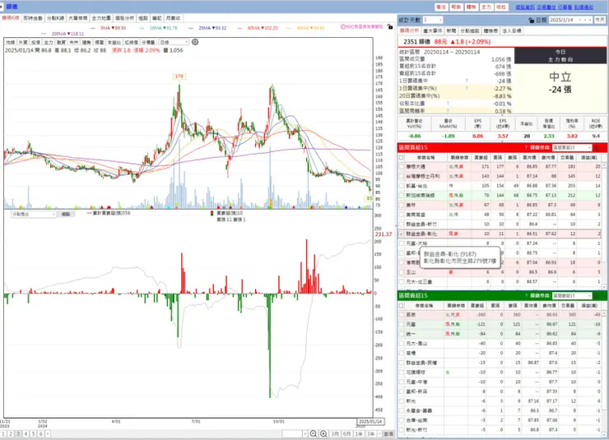Go to chart page 5
The width and height of the screenshot is (609, 440).
tap(33, 433)
